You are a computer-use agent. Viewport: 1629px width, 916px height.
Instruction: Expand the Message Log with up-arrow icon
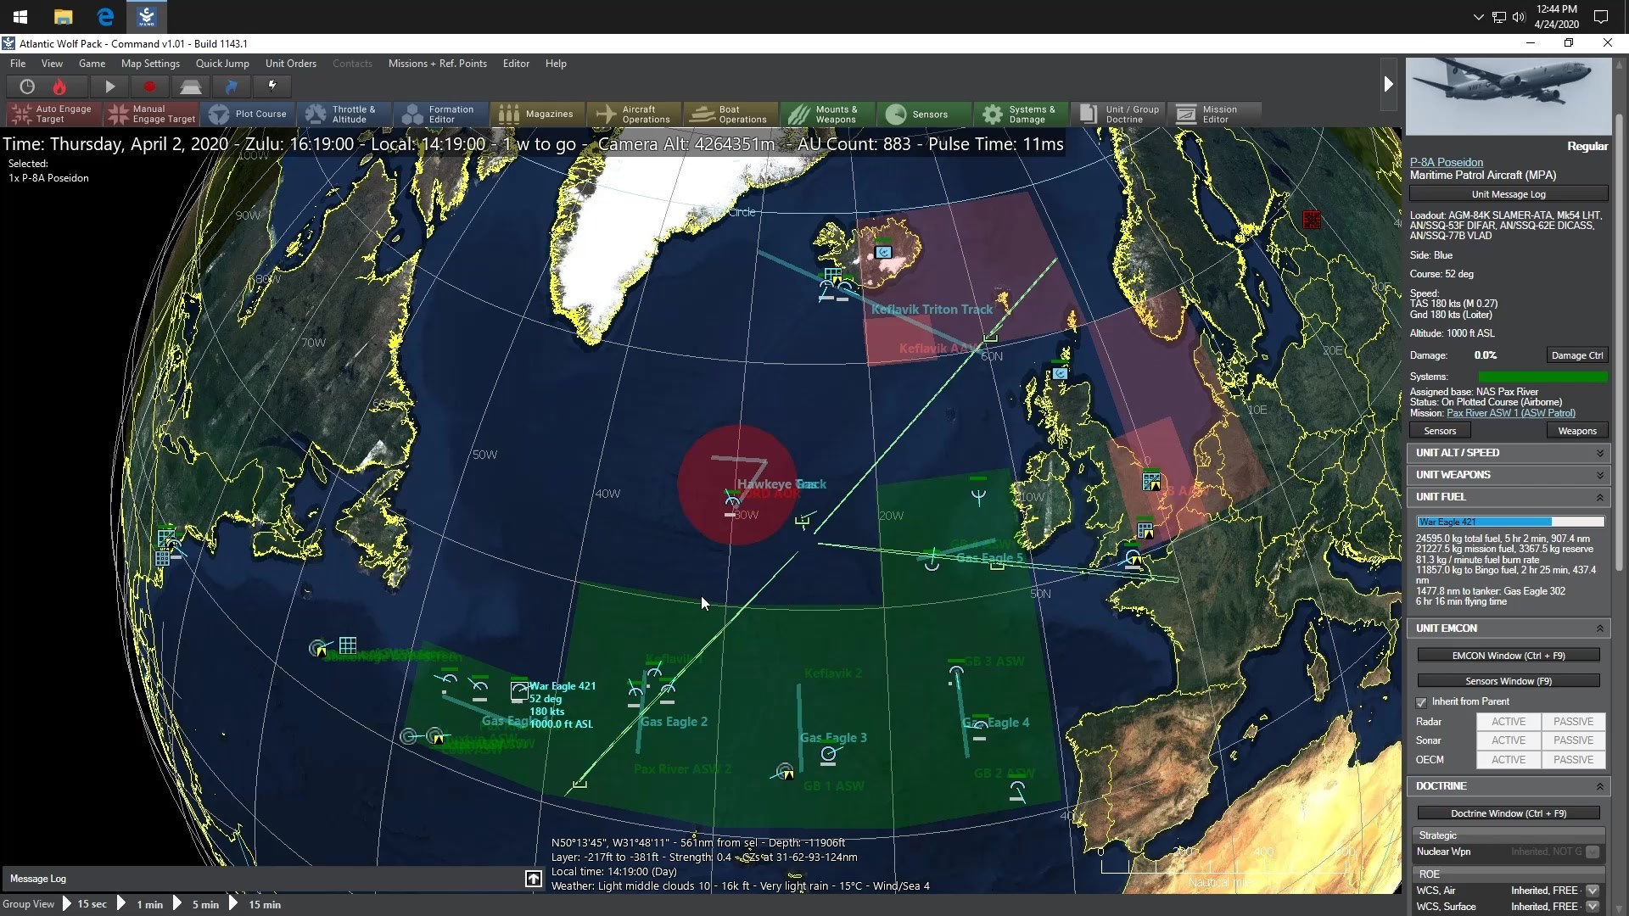click(533, 879)
